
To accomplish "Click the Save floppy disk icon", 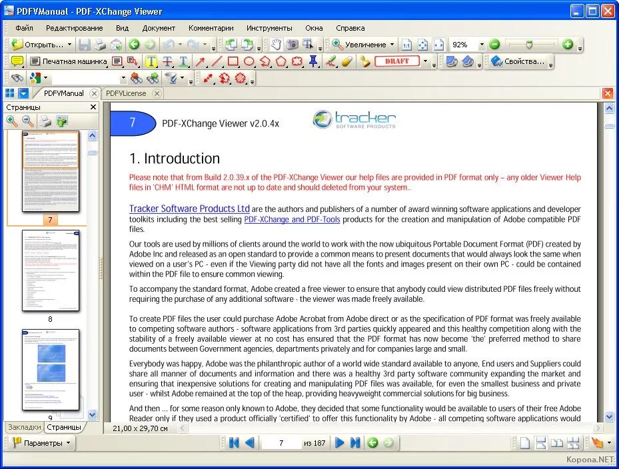I will coord(84,45).
